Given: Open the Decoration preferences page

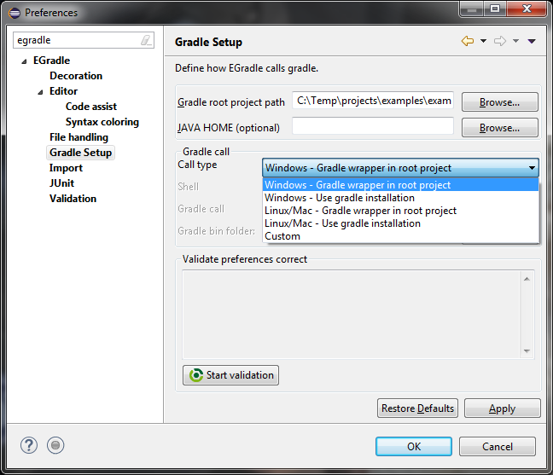Looking at the screenshot, I should click(76, 76).
